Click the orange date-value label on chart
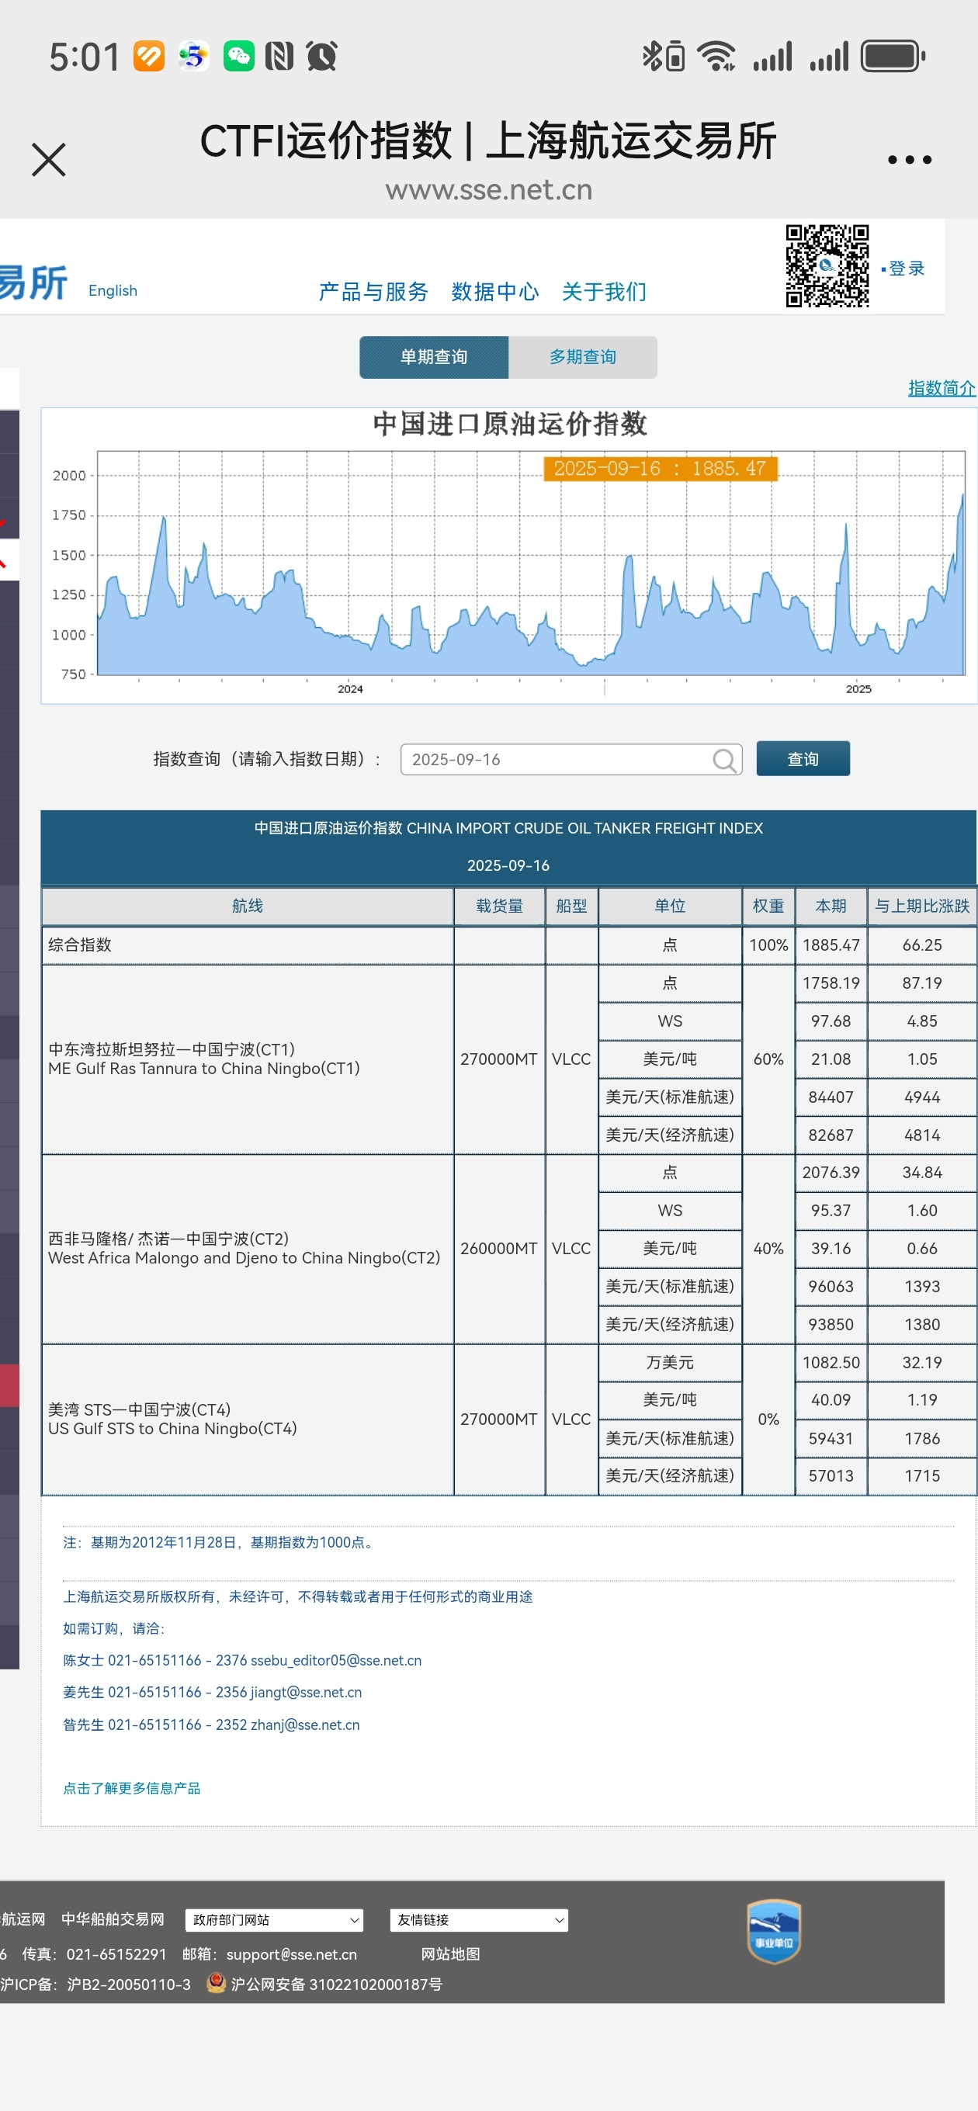Viewport: 978px width, 2111px height. click(660, 468)
